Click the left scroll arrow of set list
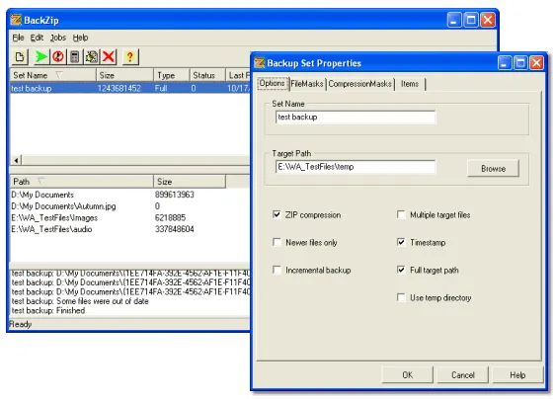This screenshot has width=555, height=399. (16, 160)
